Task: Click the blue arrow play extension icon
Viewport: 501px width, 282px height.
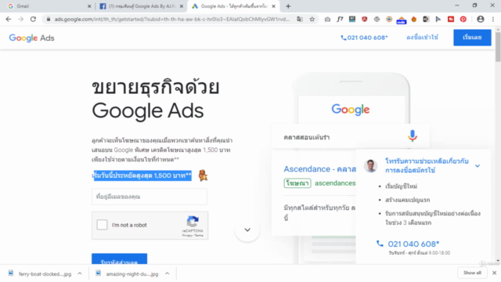Action: point(438,19)
